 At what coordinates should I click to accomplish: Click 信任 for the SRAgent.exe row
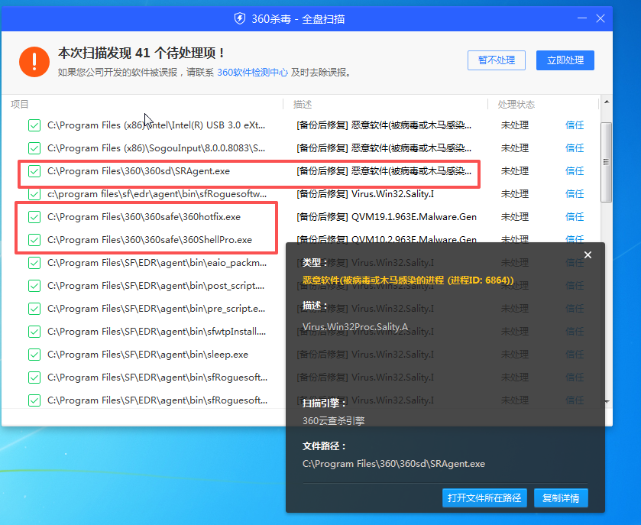pyautogui.click(x=574, y=171)
